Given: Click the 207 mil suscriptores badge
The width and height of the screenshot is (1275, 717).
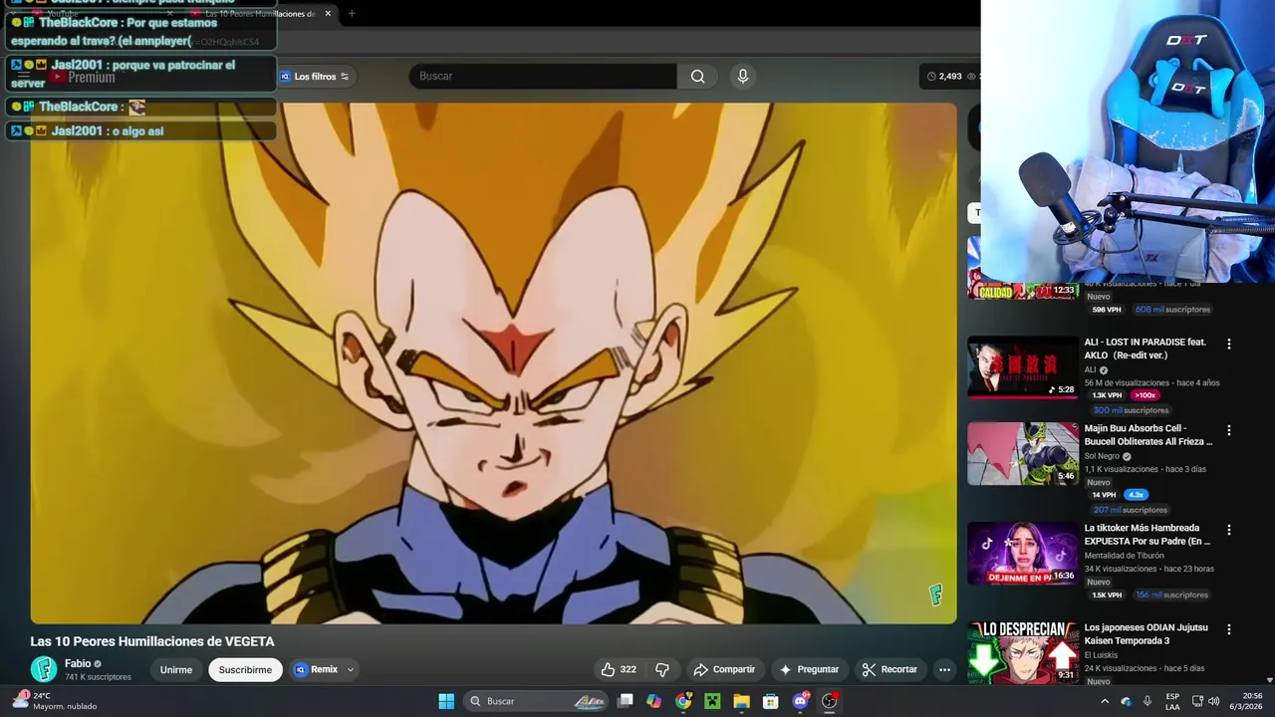Looking at the screenshot, I should point(1130,510).
